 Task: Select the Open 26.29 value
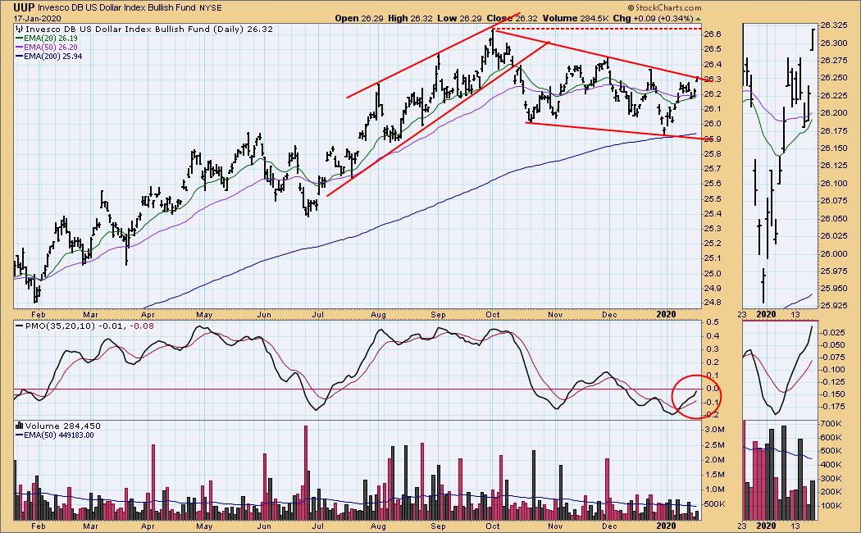click(x=359, y=18)
